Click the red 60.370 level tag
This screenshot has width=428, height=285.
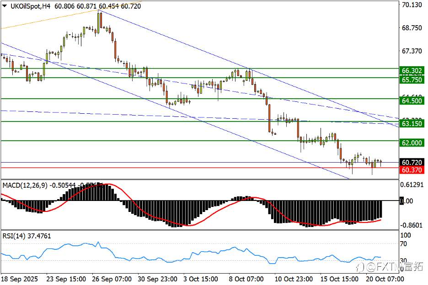[412, 170]
